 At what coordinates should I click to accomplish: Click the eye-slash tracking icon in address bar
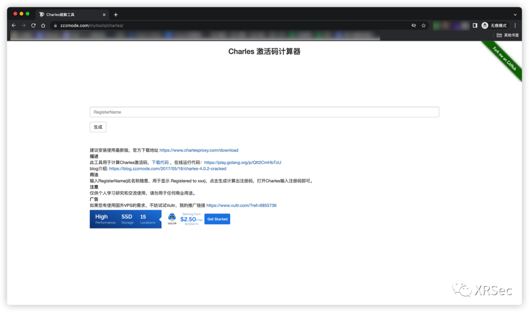pos(413,25)
